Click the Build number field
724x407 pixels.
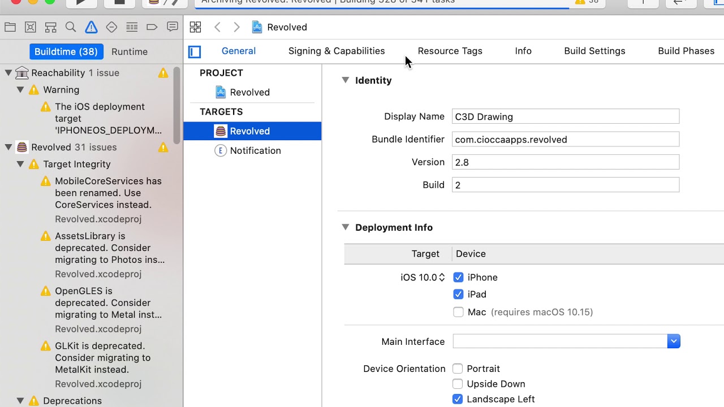point(566,185)
